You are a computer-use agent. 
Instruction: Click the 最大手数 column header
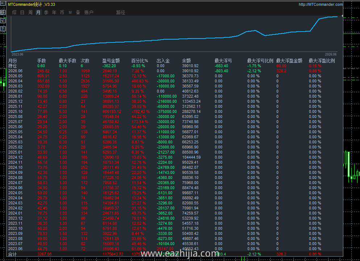pyautogui.click(x=67, y=61)
